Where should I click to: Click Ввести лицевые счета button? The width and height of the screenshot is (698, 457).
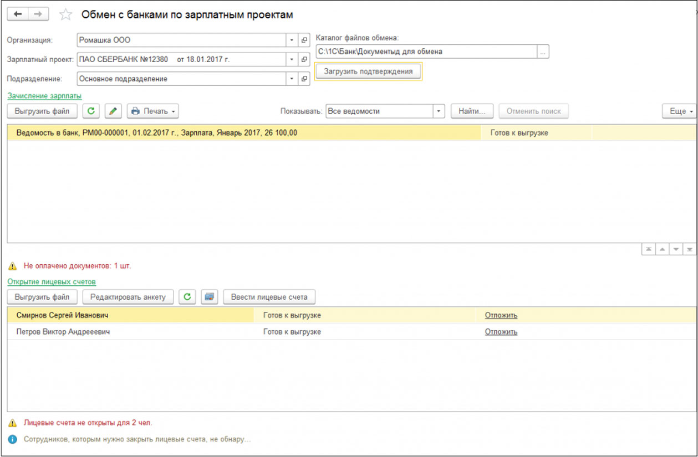point(269,297)
